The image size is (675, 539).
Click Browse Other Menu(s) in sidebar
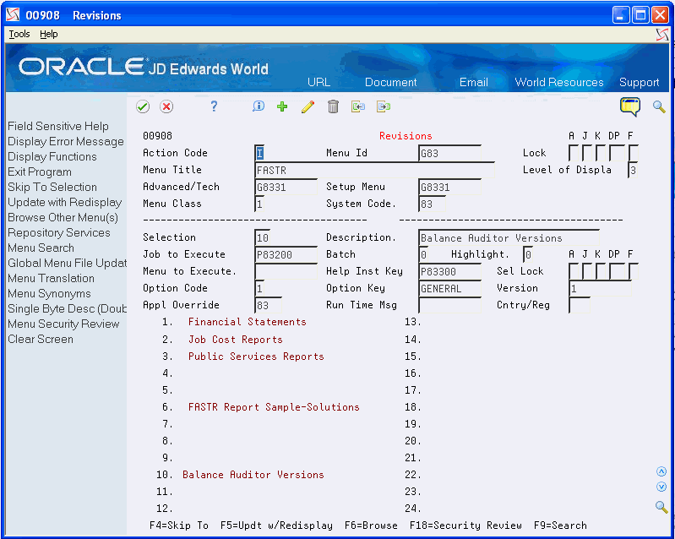tap(63, 217)
